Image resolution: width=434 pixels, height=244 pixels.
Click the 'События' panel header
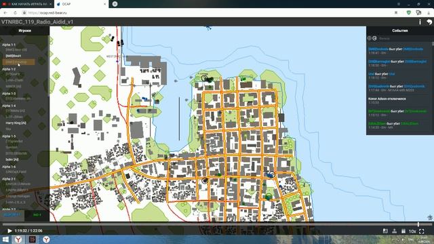click(x=399, y=30)
